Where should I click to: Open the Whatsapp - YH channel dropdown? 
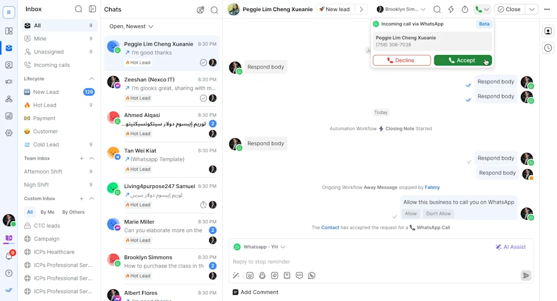[260, 246]
